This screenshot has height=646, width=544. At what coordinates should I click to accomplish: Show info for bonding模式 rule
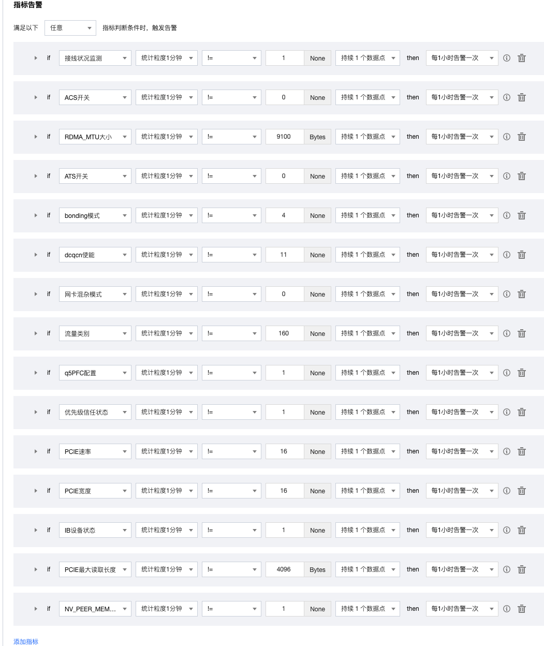(x=507, y=215)
